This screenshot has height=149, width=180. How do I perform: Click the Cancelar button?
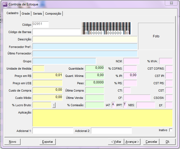[151, 142]
